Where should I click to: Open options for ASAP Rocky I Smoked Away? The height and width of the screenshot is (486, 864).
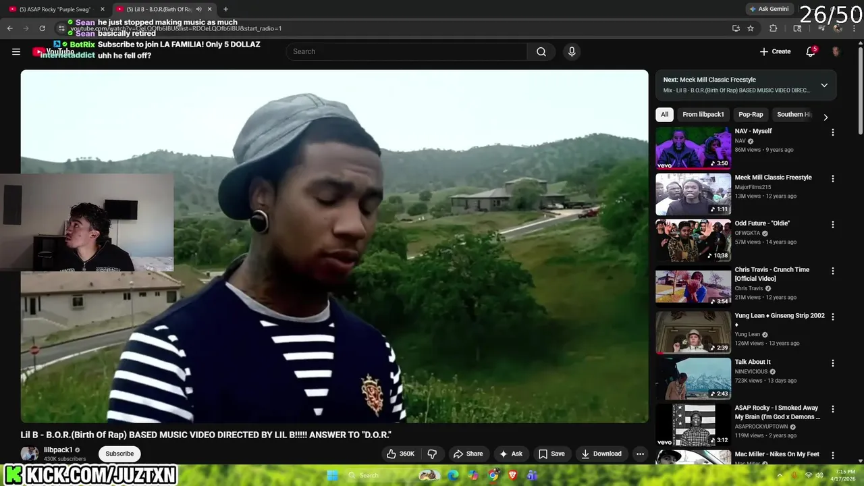(x=832, y=409)
